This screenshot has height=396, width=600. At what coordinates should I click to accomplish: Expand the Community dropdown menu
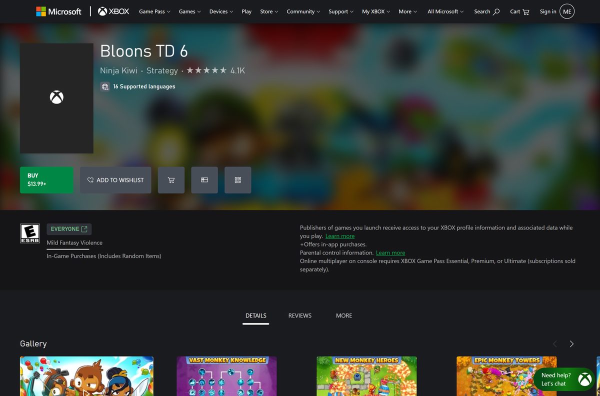click(303, 11)
